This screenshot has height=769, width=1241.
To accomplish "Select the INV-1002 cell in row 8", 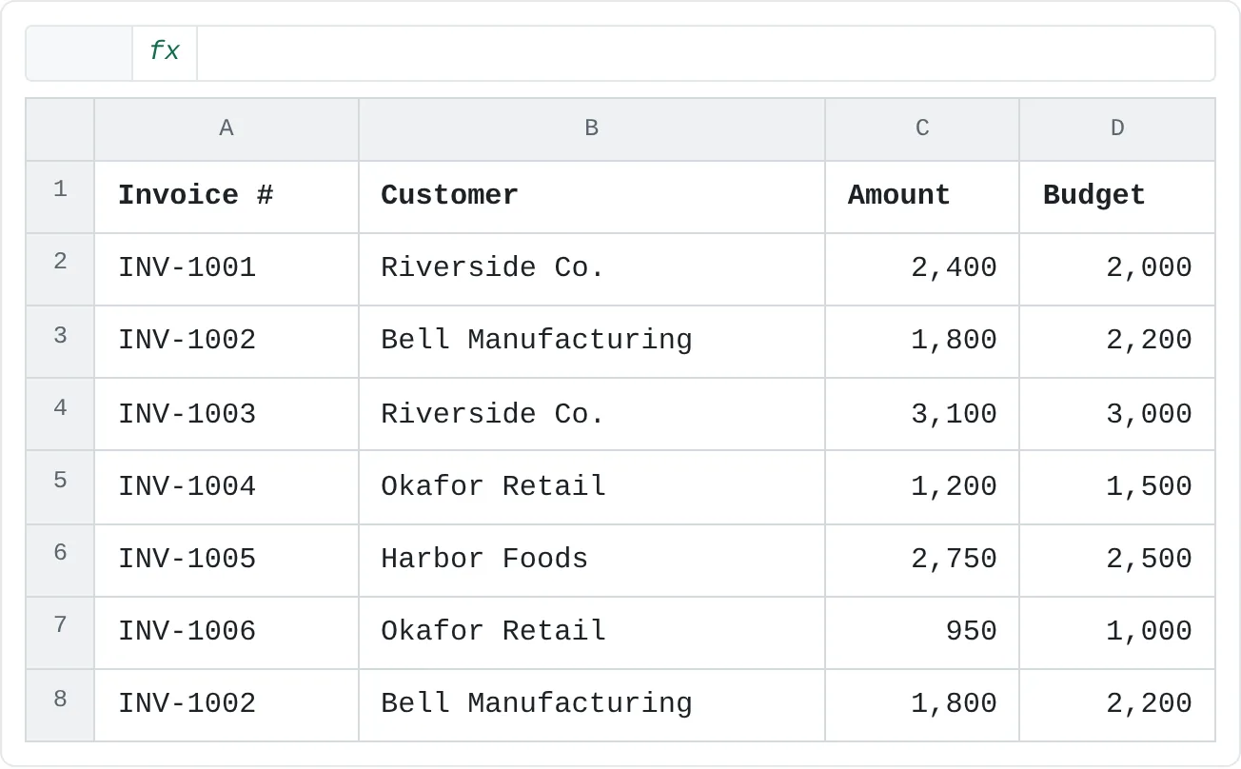I will pyautogui.click(x=227, y=705).
